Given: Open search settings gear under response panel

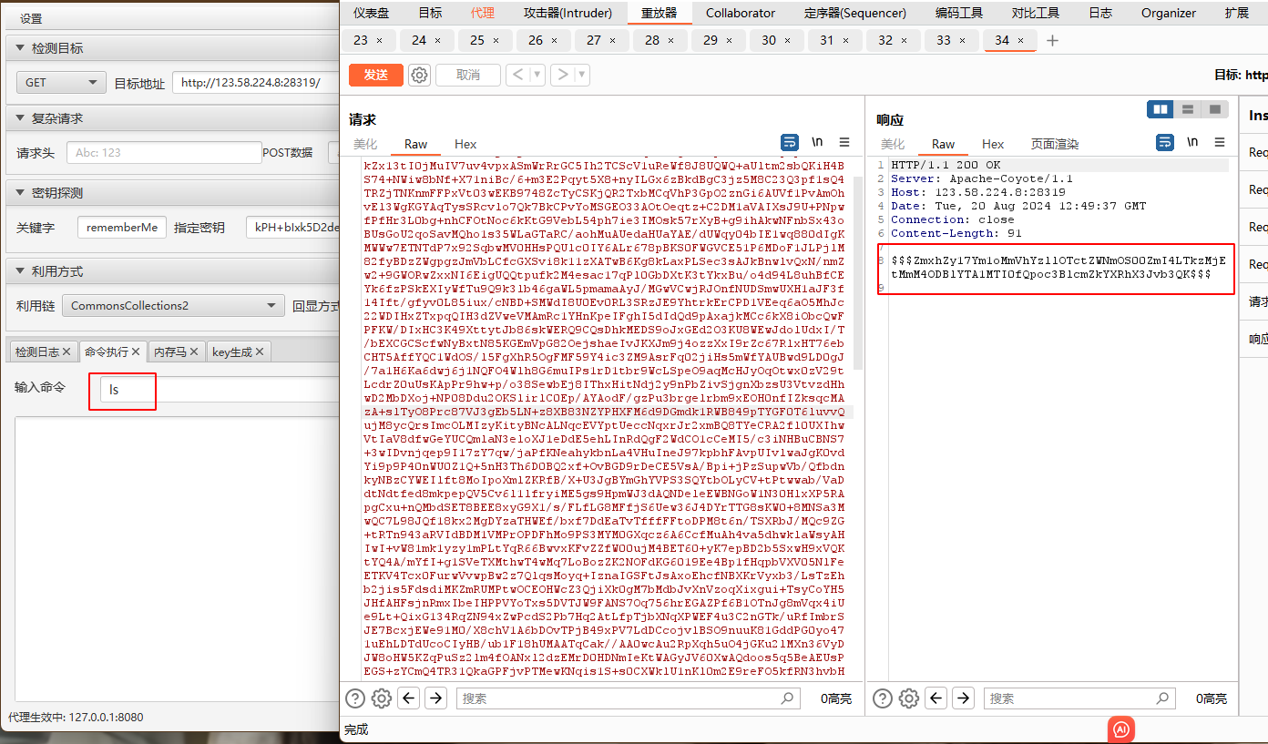Looking at the screenshot, I should pyautogui.click(x=908, y=698).
